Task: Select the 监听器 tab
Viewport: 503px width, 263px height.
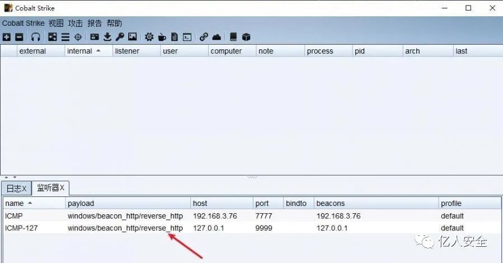Action: point(50,187)
